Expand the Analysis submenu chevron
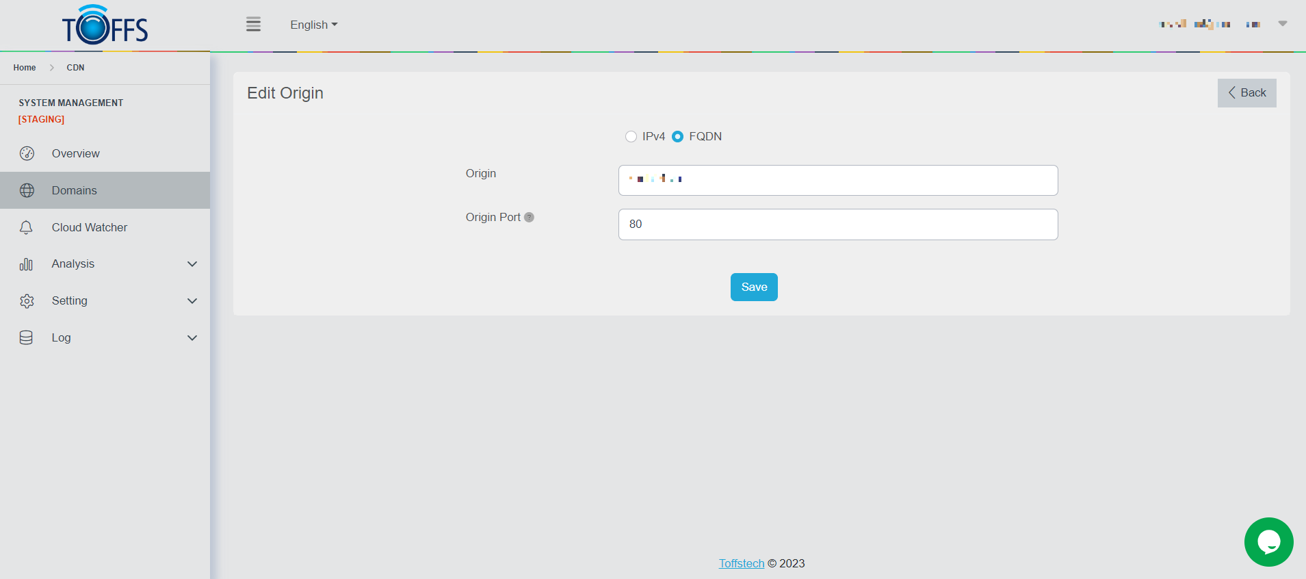Screen dimensions: 1306x579 [192, 264]
